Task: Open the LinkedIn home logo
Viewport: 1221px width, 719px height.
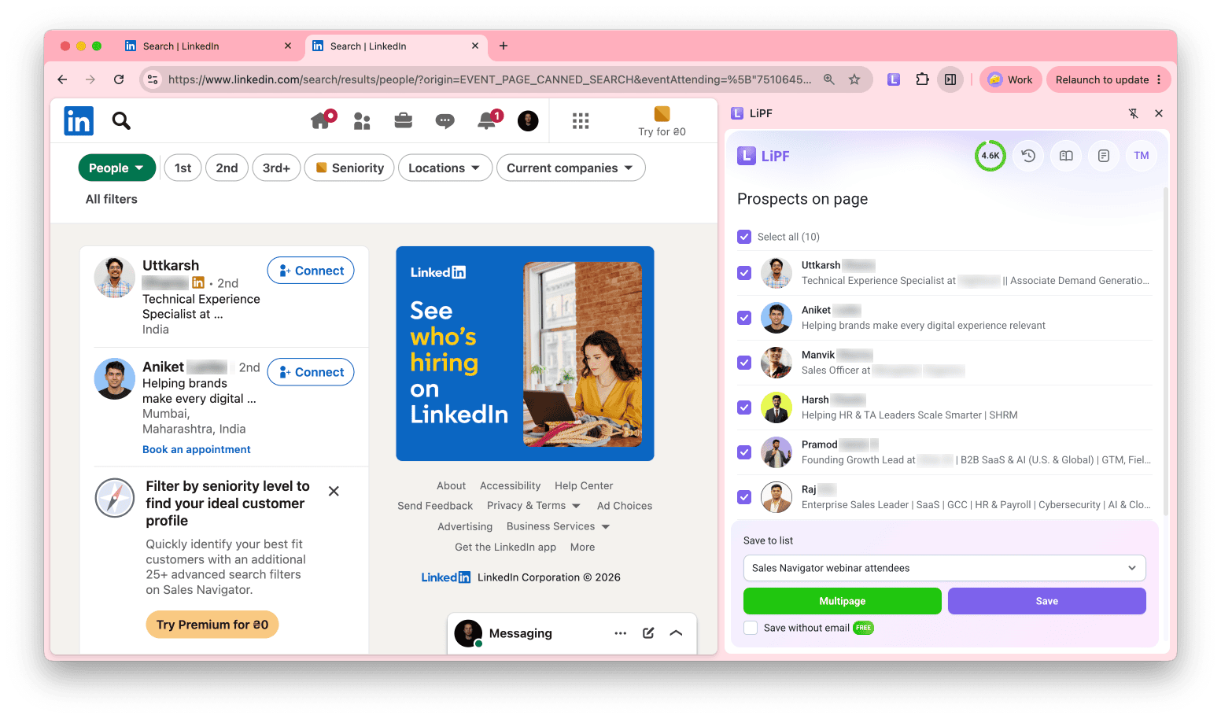Action: point(79,121)
